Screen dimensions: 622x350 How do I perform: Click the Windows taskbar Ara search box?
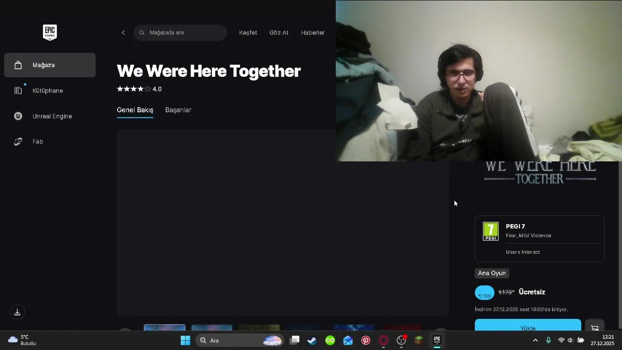[240, 340]
